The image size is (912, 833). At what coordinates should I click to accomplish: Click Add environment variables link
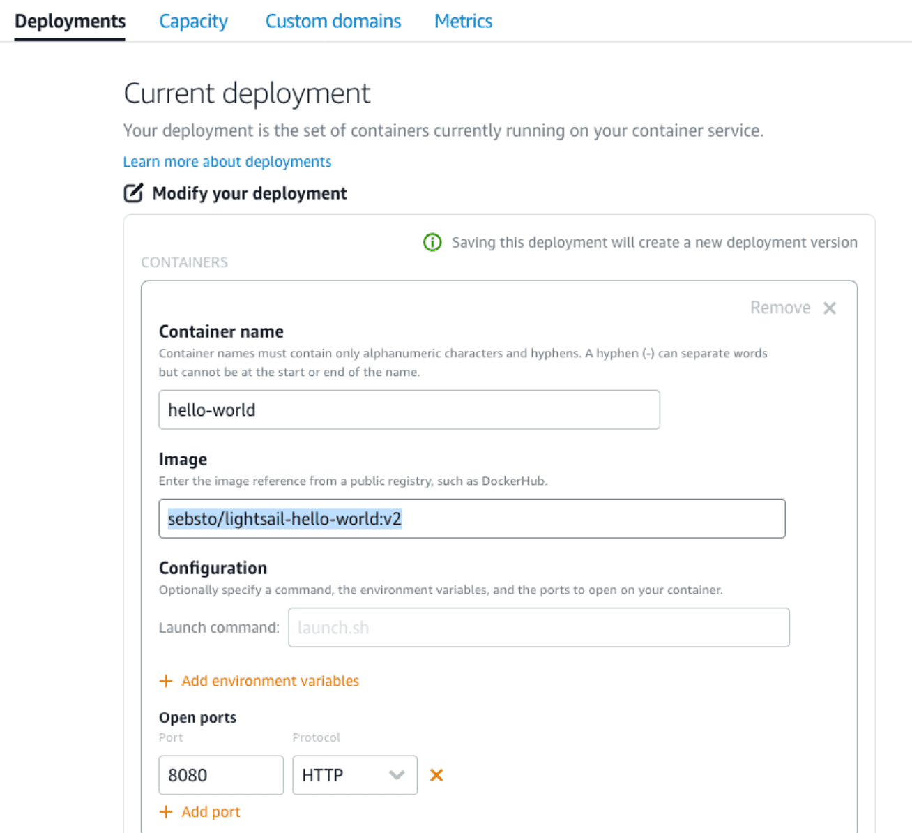pyautogui.click(x=270, y=681)
